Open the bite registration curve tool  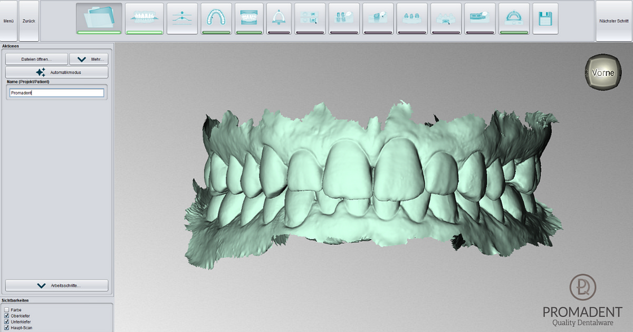point(182,18)
